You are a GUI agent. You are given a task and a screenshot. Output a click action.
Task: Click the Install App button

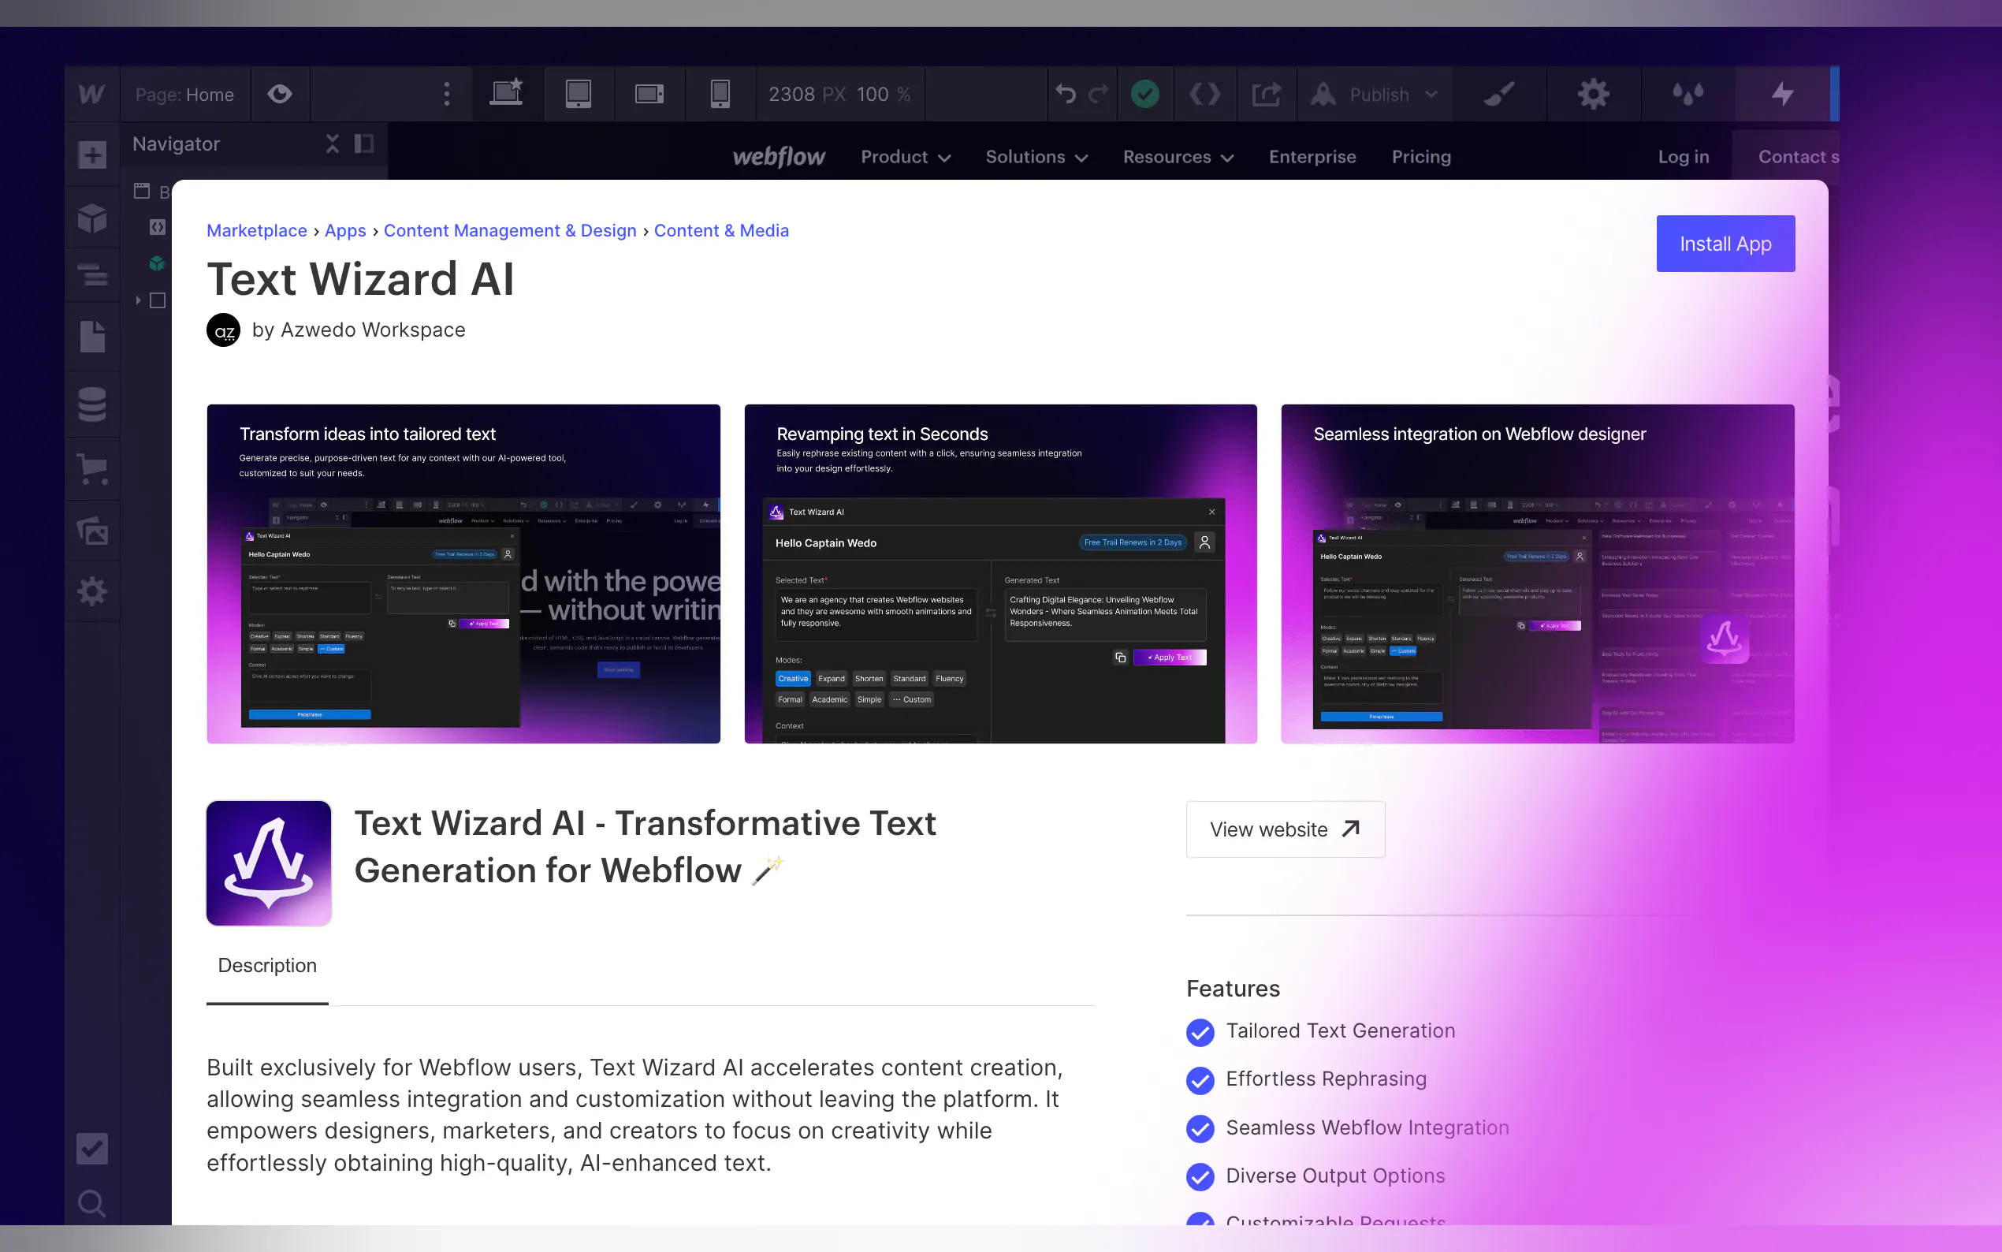pos(1725,244)
